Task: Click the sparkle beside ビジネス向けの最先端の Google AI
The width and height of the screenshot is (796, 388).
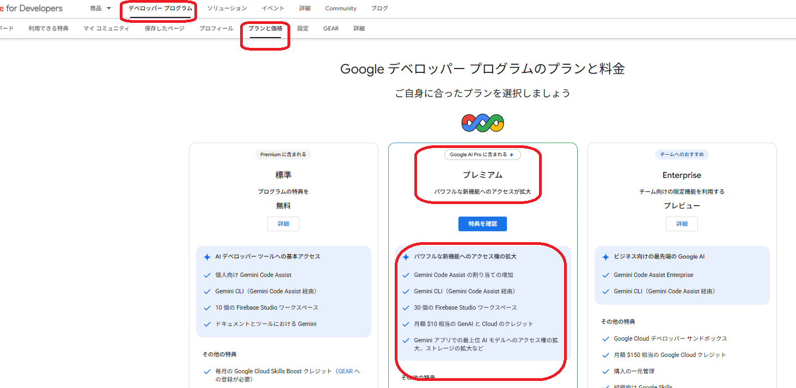Action: (x=605, y=256)
